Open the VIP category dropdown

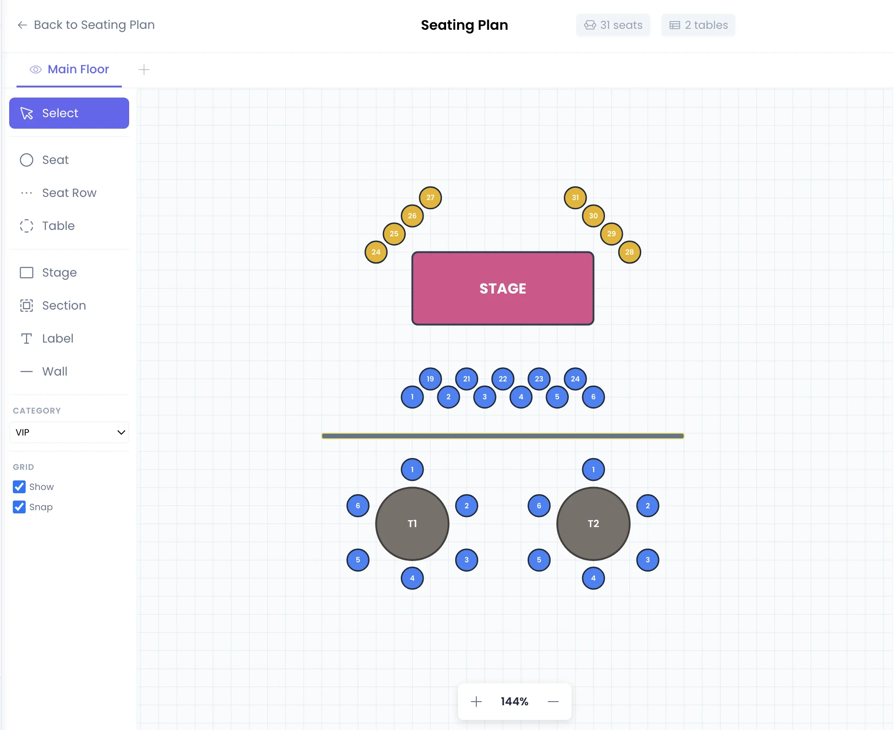pos(69,432)
